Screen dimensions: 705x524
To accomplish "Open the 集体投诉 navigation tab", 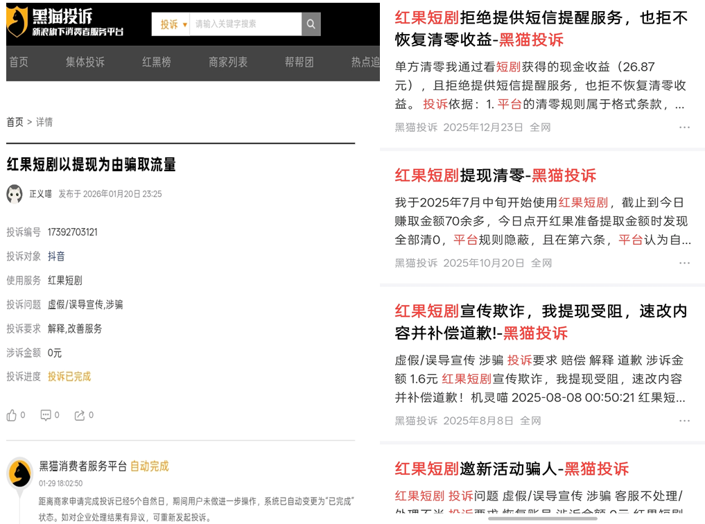I will (85, 62).
